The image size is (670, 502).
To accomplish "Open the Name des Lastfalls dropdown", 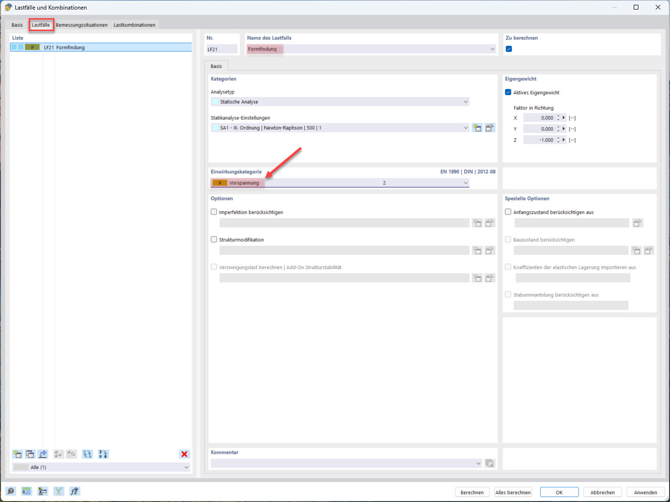I will click(x=492, y=49).
